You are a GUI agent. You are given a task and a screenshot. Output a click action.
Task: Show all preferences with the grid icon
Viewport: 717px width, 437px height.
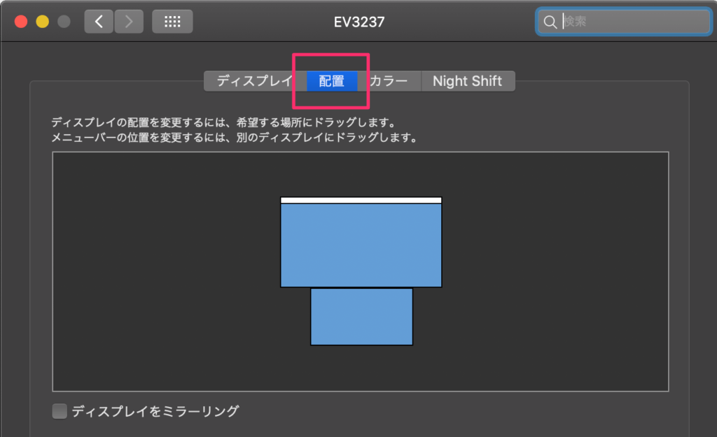pyautogui.click(x=172, y=22)
